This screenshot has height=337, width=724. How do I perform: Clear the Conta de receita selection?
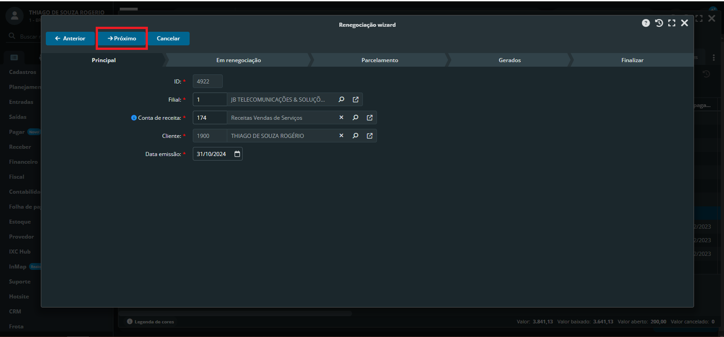coord(342,117)
